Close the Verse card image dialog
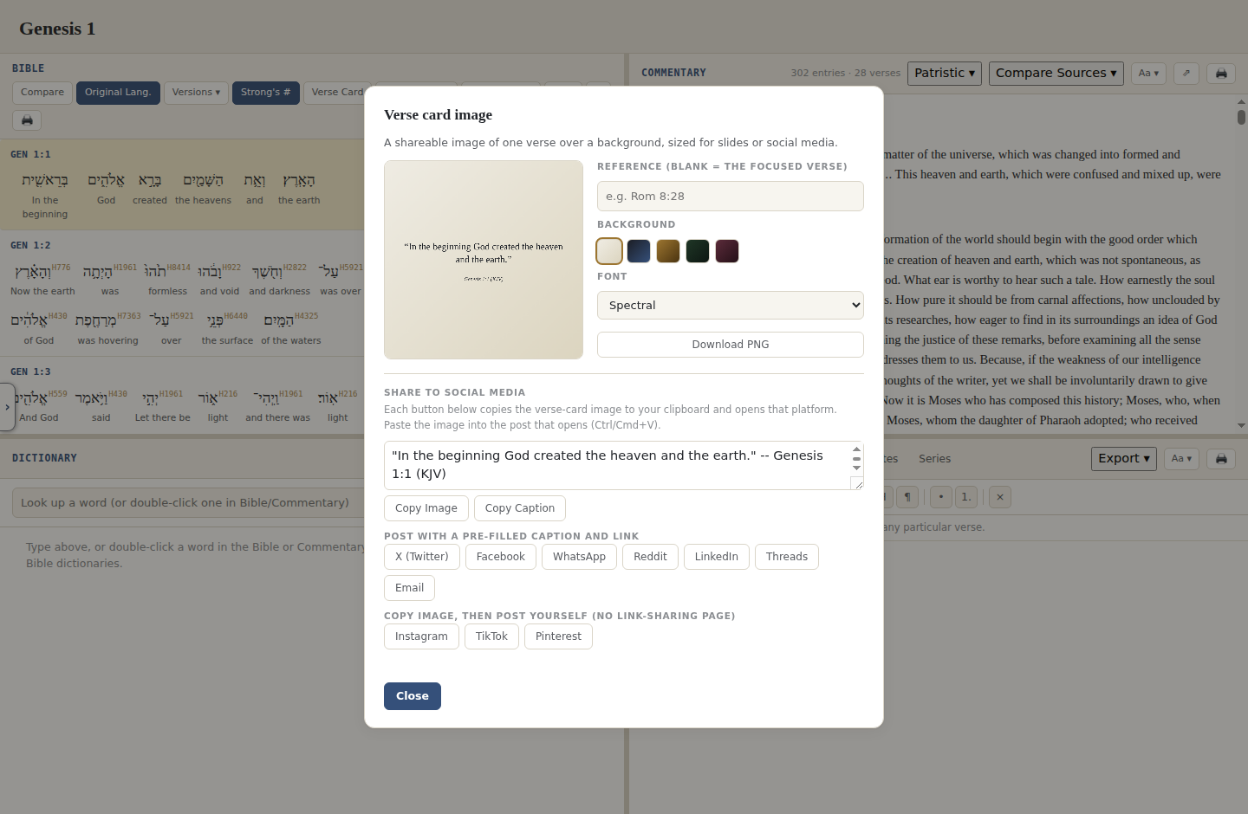The image size is (1248, 814). (413, 696)
